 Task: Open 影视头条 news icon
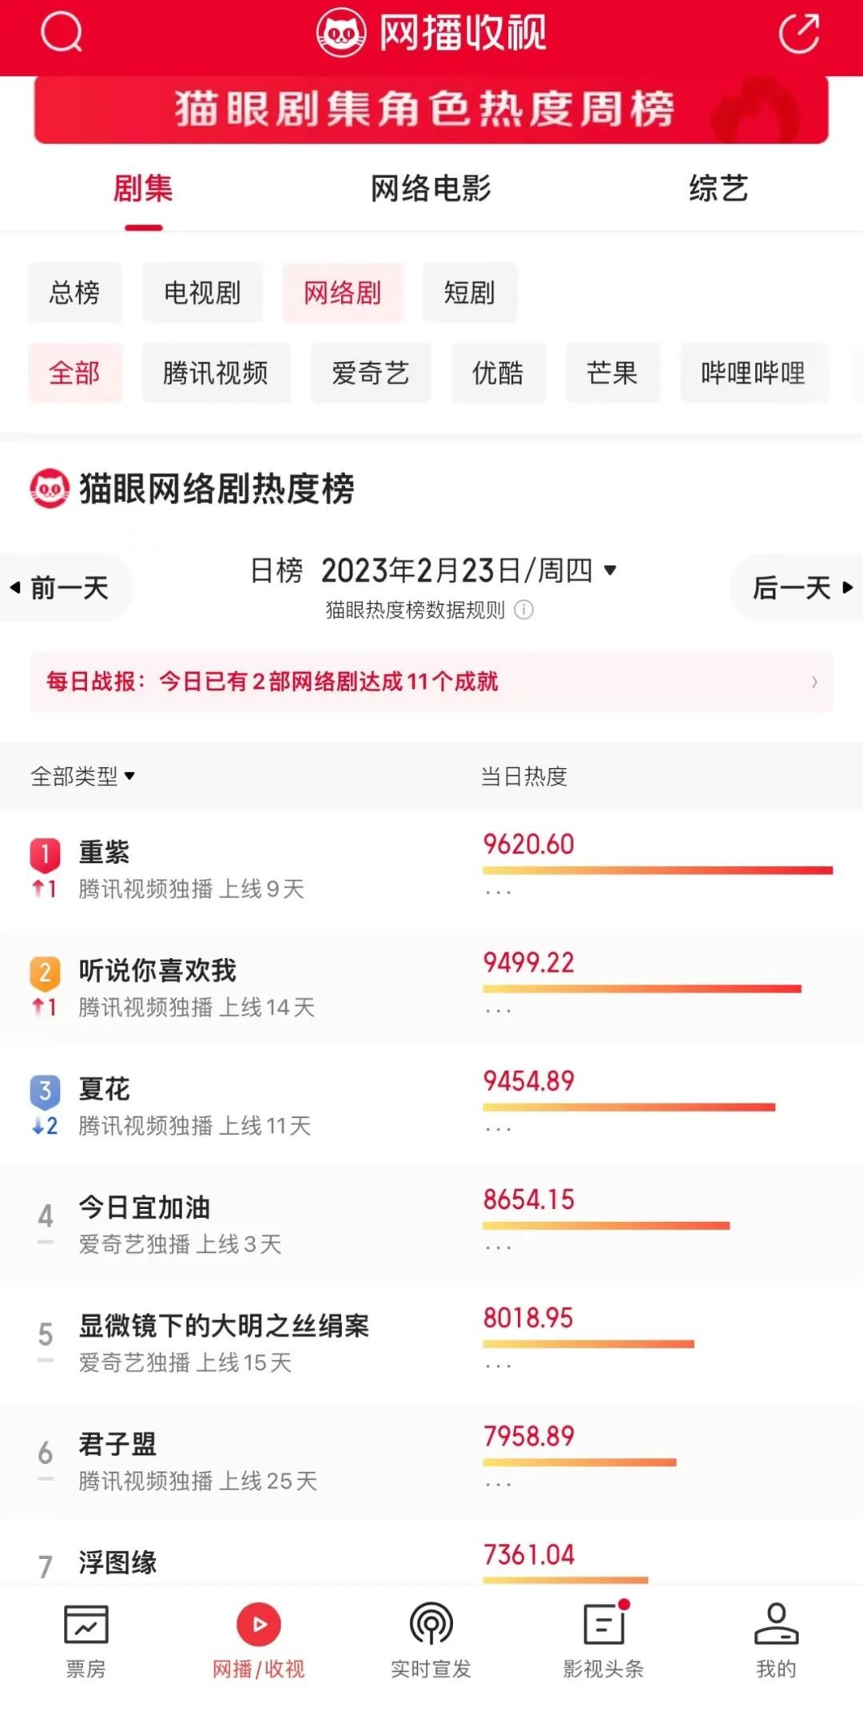604,1625
